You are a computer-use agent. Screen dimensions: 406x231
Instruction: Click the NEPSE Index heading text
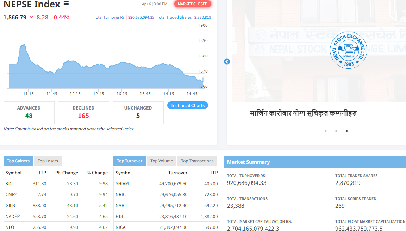[x=32, y=4]
